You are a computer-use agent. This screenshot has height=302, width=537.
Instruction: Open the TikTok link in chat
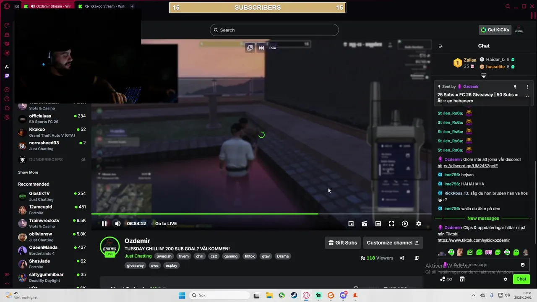tap(474, 240)
